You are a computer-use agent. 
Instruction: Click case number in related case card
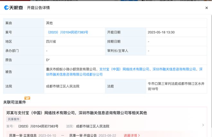coord(38,126)
